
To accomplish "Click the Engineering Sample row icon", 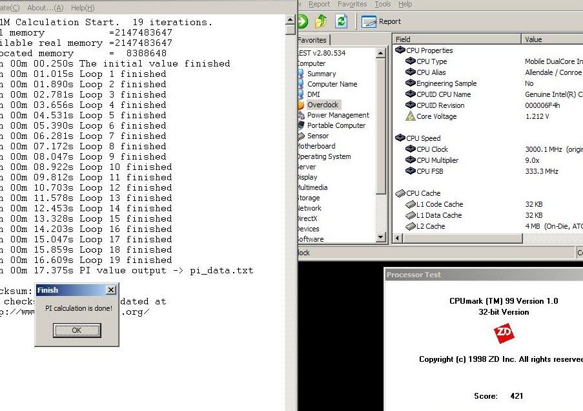I will (411, 83).
